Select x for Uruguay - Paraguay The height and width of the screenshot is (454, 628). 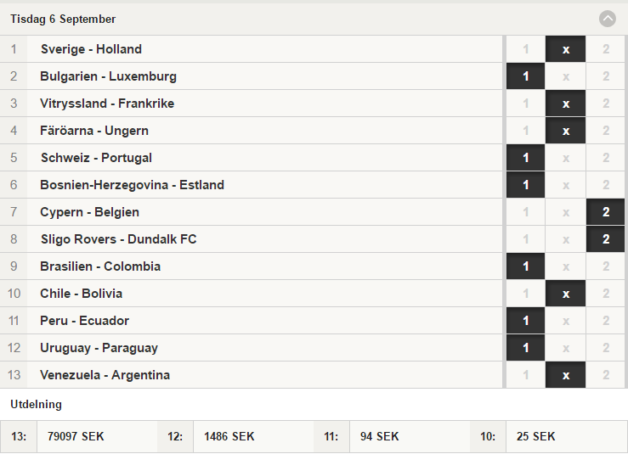pos(565,348)
